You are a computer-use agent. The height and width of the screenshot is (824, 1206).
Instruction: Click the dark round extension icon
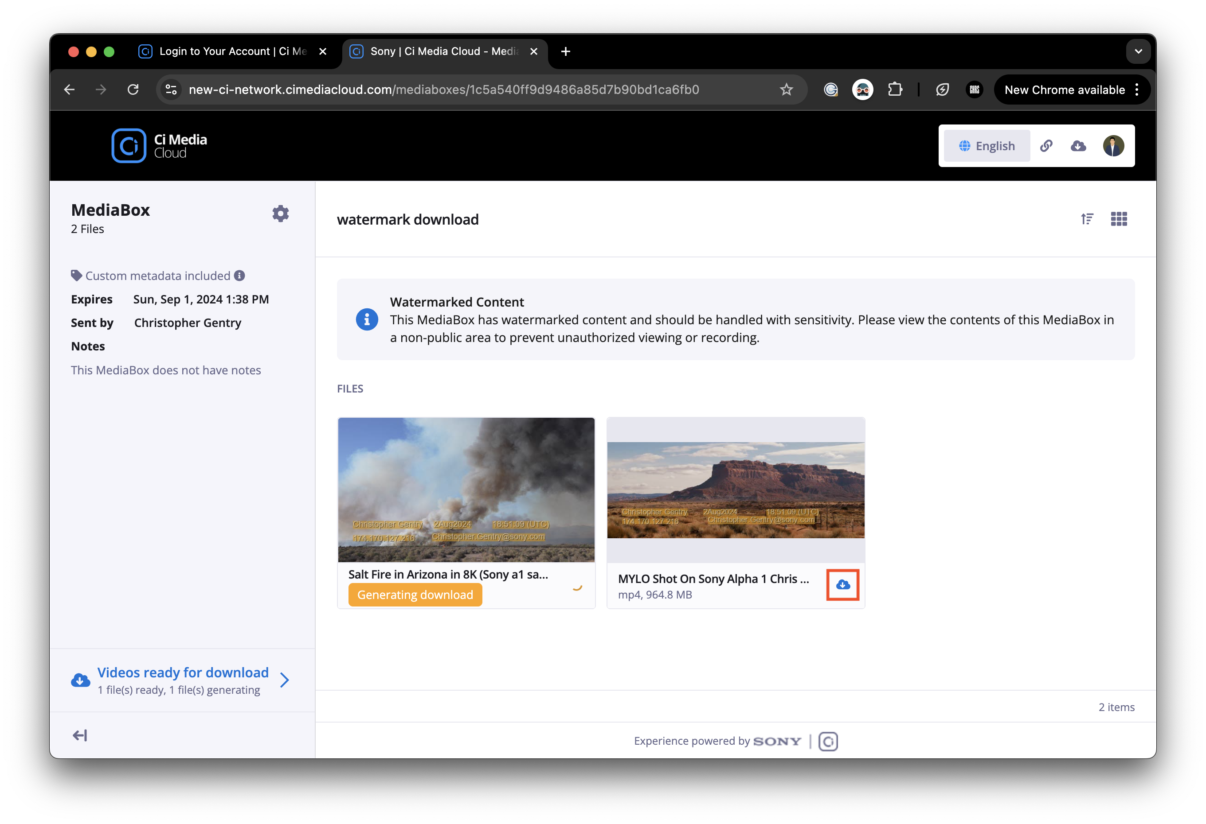[974, 90]
